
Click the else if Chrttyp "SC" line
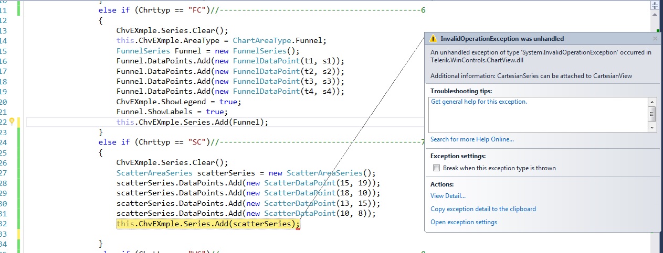(x=262, y=142)
